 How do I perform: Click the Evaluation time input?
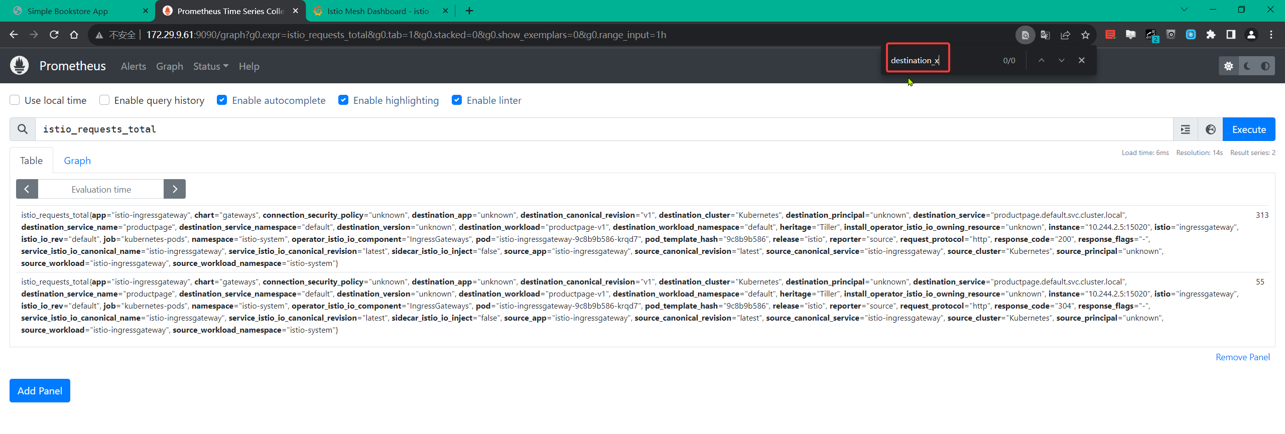tap(101, 189)
